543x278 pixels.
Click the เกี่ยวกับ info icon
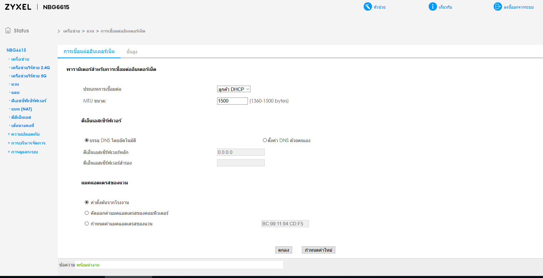[x=433, y=6]
